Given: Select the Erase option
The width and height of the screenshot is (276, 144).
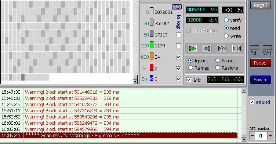Looking at the screenshot, I should point(218,61).
